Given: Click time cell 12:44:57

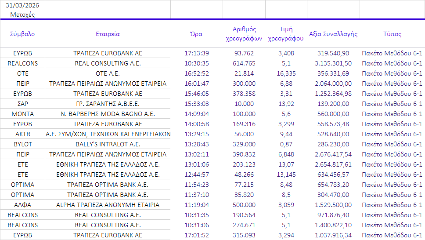Looking at the screenshot, I should click(x=197, y=175).
